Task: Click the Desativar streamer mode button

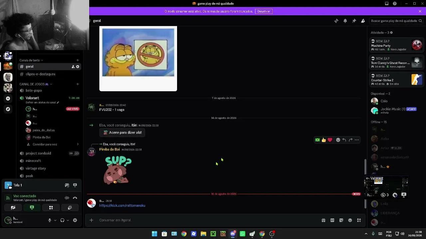Action: (x=264, y=11)
